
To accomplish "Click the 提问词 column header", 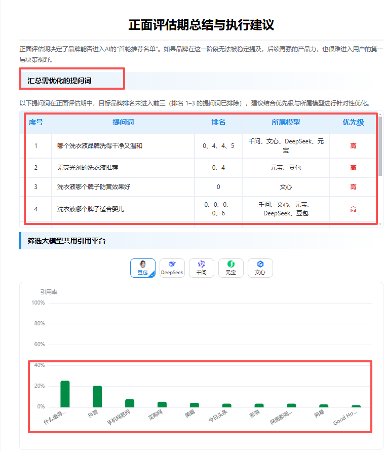I will coord(123,122).
